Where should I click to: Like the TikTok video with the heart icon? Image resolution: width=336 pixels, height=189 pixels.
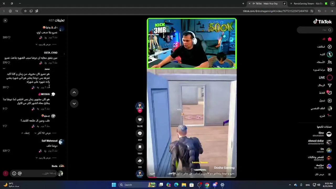pyautogui.click(x=140, y=120)
